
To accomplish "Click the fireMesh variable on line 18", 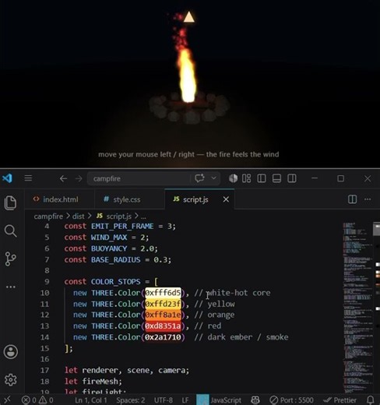I will pos(100,381).
